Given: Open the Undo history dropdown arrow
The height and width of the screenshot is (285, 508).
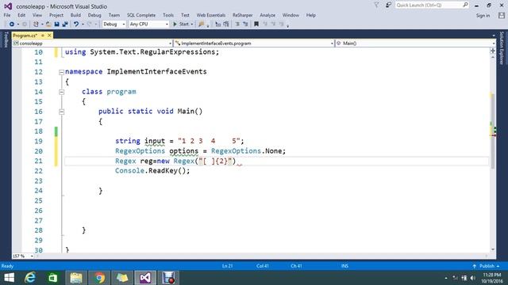Looking at the screenshot, I should point(83,25).
